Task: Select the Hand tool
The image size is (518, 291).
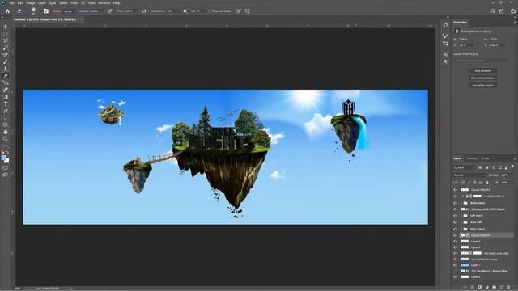Action: pyautogui.click(x=6, y=132)
